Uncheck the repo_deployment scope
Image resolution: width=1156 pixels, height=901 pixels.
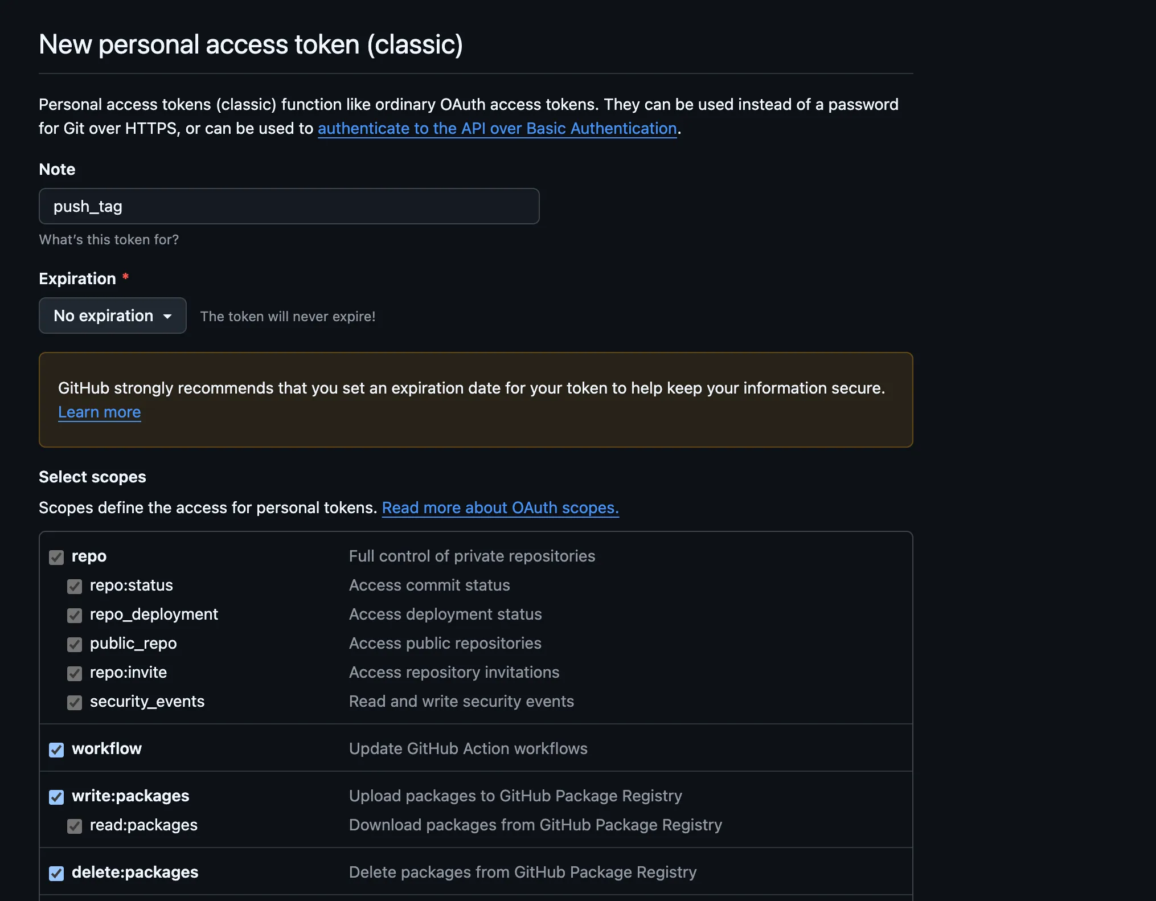tap(75, 615)
